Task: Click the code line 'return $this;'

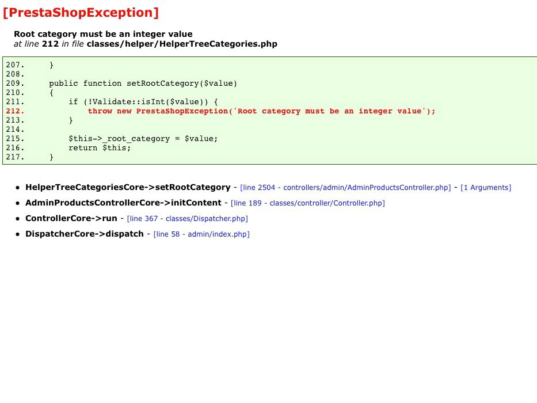Action: pos(100,148)
